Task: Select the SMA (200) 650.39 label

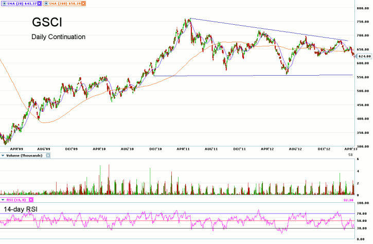Action: pyautogui.click(x=64, y=4)
